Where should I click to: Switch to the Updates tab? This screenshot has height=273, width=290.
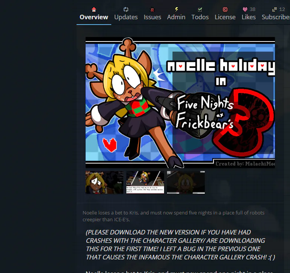(x=126, y=17)
